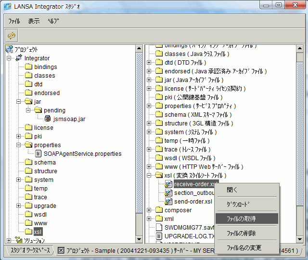Click the temp folder icon in right pane

coord(159,140)
